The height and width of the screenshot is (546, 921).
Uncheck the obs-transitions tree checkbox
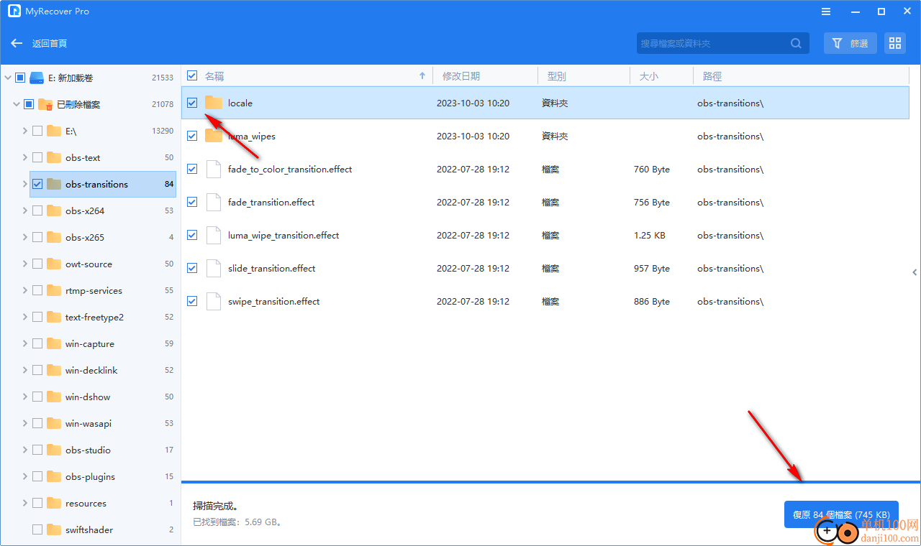pyautogui.click(x=37, y=184)
